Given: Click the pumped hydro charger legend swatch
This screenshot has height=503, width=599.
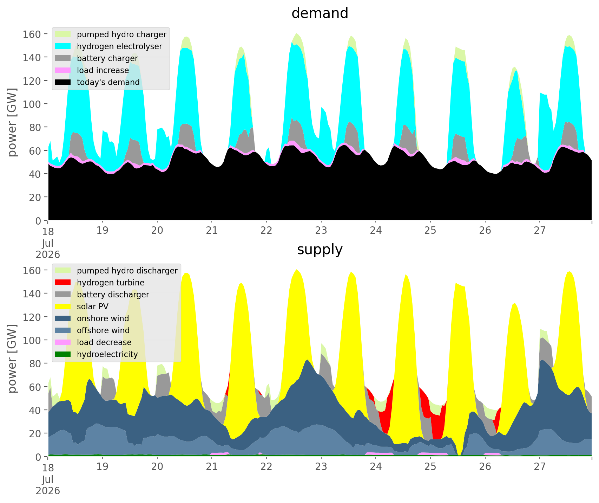Looking at the screenshot, I should point(63,34).
